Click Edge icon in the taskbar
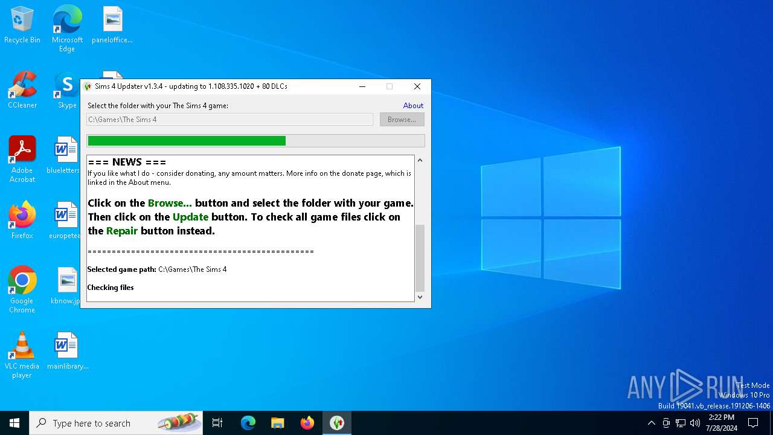The image size is (773, 435). pyautogui.click(x=248, y=423)
